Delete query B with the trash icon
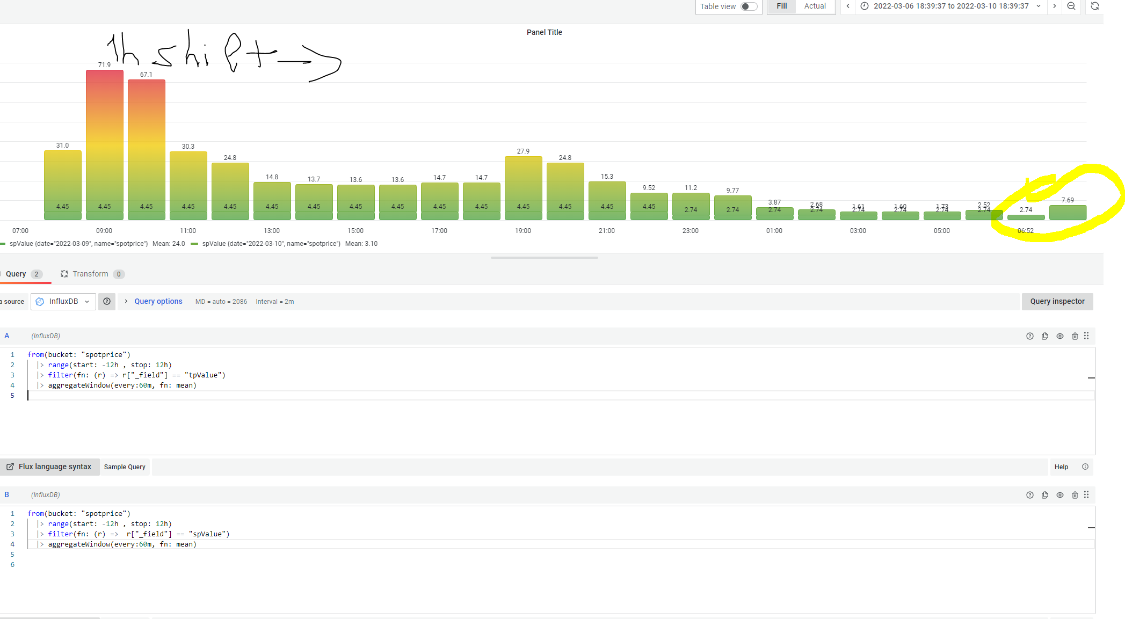Viewport: 1125px width, 619px height. click(1075, 494)
